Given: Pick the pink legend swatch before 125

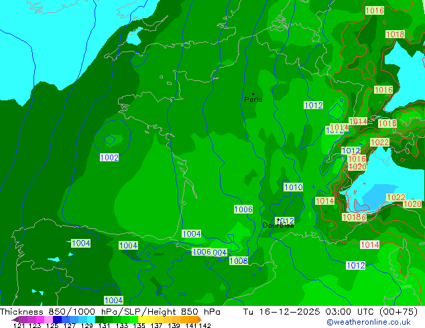Looking at the screenshot, I should [x=48, y=319].
